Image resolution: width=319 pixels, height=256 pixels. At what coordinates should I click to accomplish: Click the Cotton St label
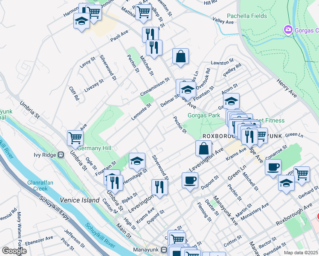(x=233, y=241)
